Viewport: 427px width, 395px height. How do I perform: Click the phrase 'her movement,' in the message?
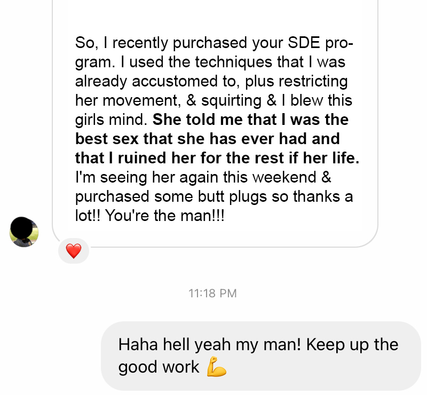[x=128, y=100]
